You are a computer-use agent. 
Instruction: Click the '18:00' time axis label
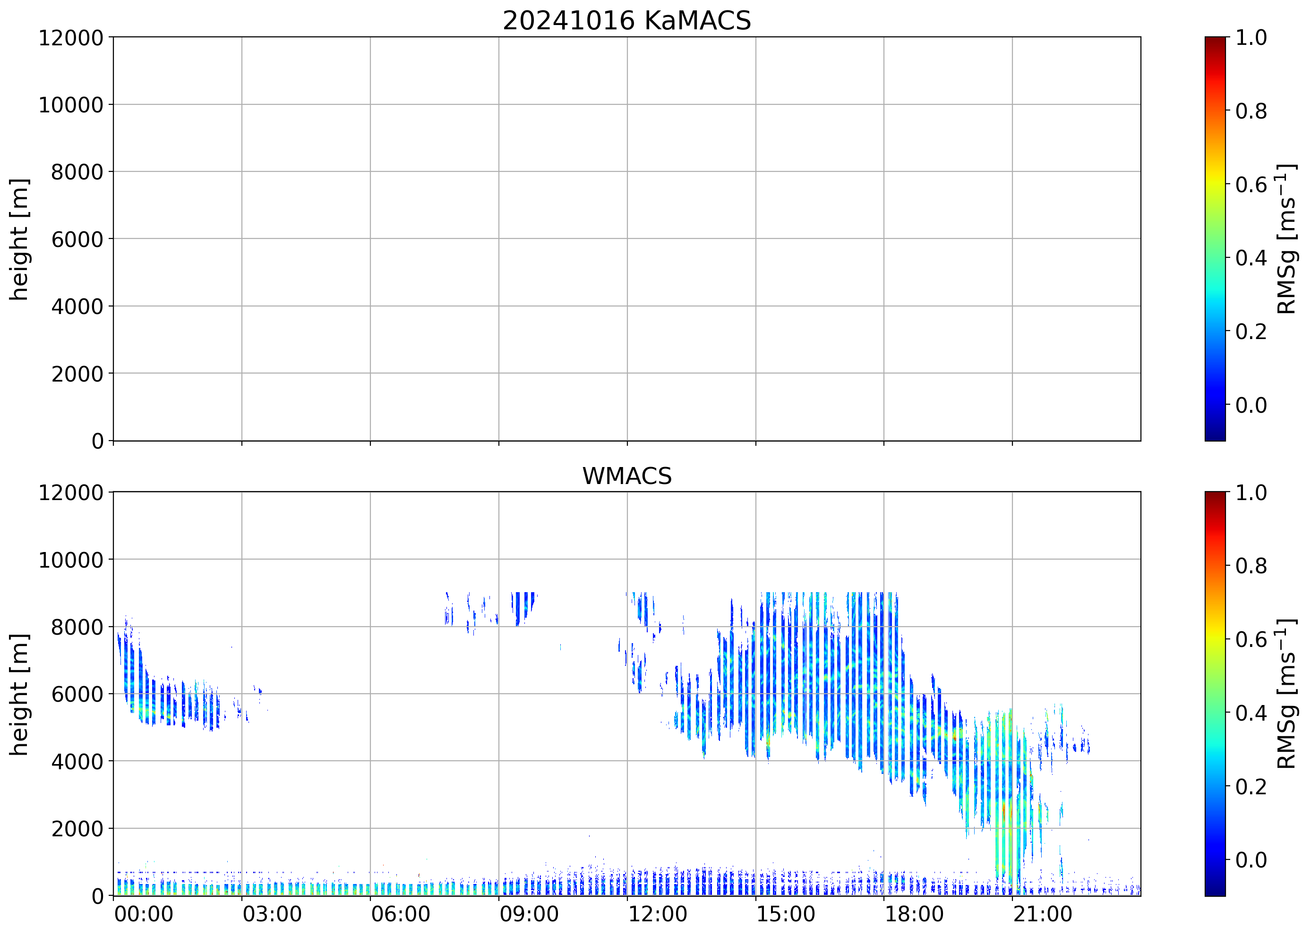(x=914, y=915)
